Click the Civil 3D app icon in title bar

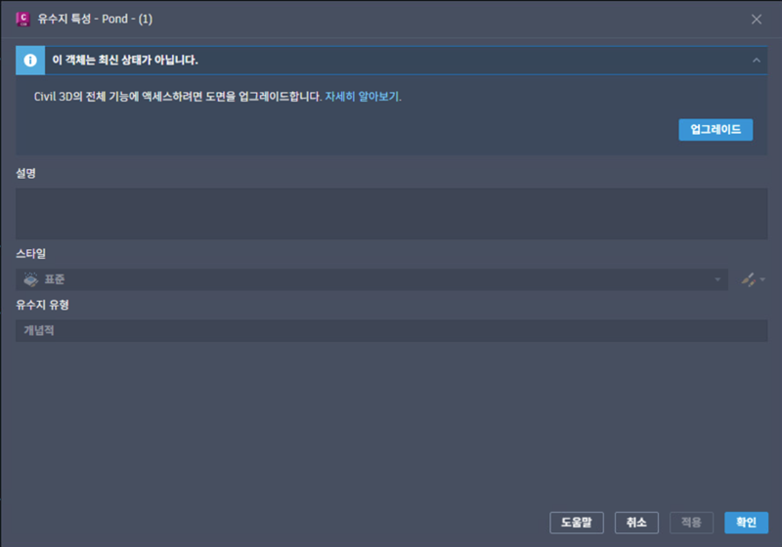click(22, 20)
